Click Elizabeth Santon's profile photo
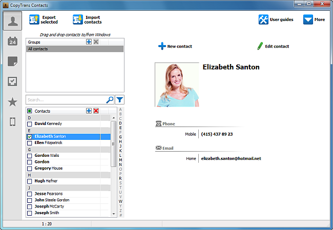This screenshot has width=333, height=230. 177,85
